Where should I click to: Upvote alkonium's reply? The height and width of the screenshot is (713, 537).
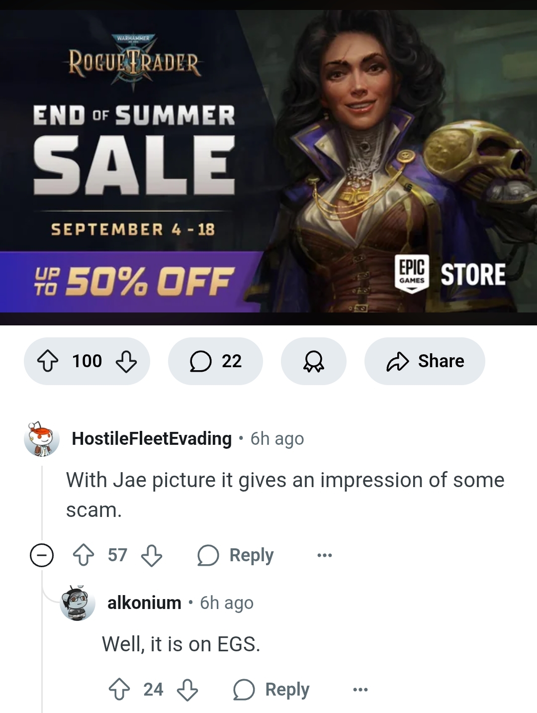(119, 690)
